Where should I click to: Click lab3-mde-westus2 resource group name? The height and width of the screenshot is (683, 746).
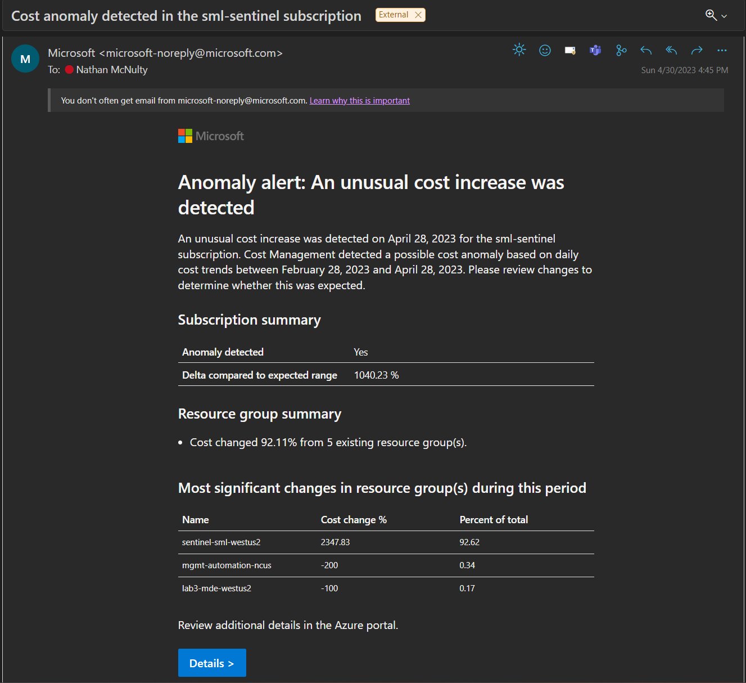(x=216, y=588)
